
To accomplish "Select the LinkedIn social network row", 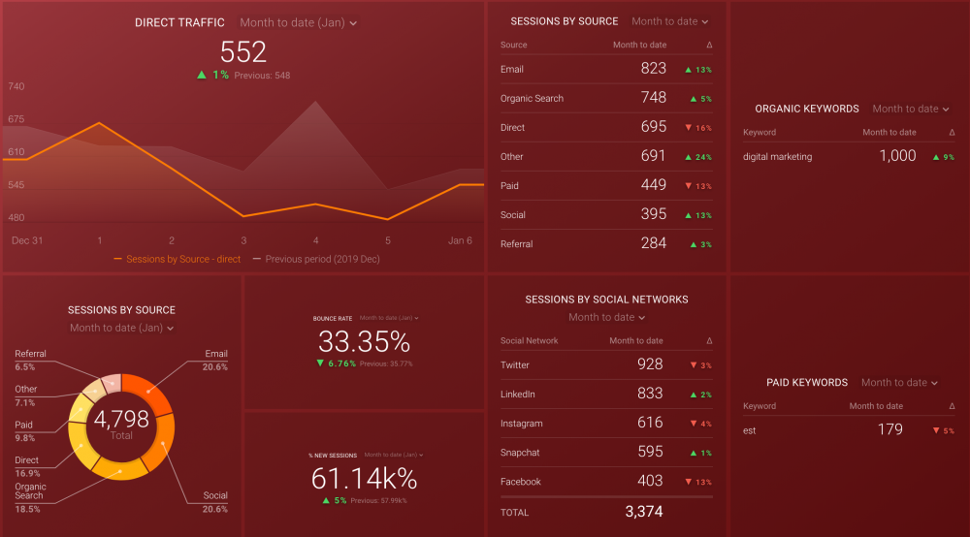I will [518, 395].
